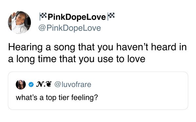The width and height of the screenshot is (196, 122).
Task: Select the tweet text about hearing a song
Action: click(x=98, y=53)
